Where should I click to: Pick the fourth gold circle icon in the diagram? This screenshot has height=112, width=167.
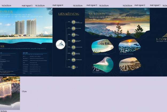click(73, 41)
